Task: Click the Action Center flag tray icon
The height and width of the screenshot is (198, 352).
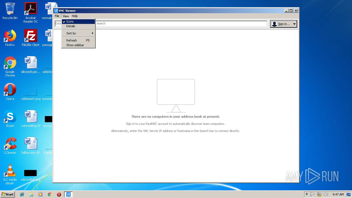Action: [x=313, y=194]
